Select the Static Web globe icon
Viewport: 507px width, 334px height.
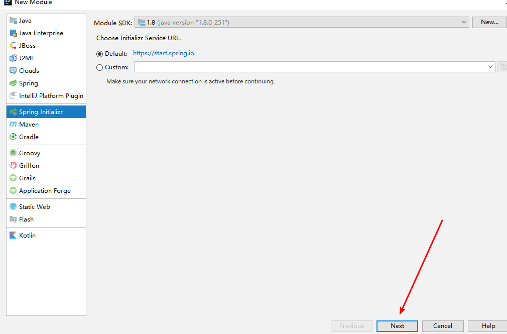pos(13,206)
